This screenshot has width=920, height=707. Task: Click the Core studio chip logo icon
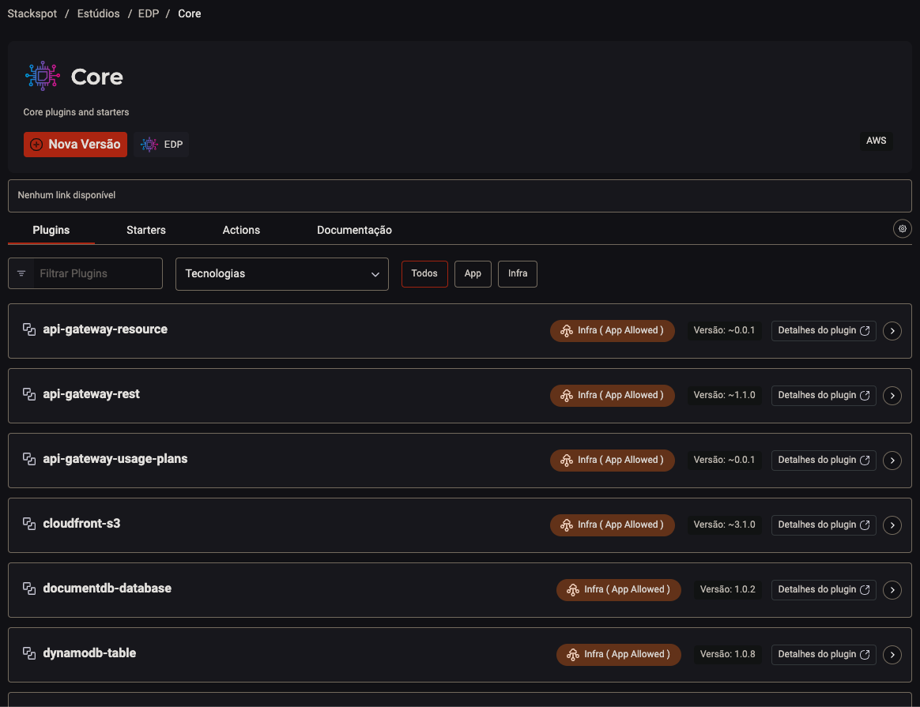42,76
